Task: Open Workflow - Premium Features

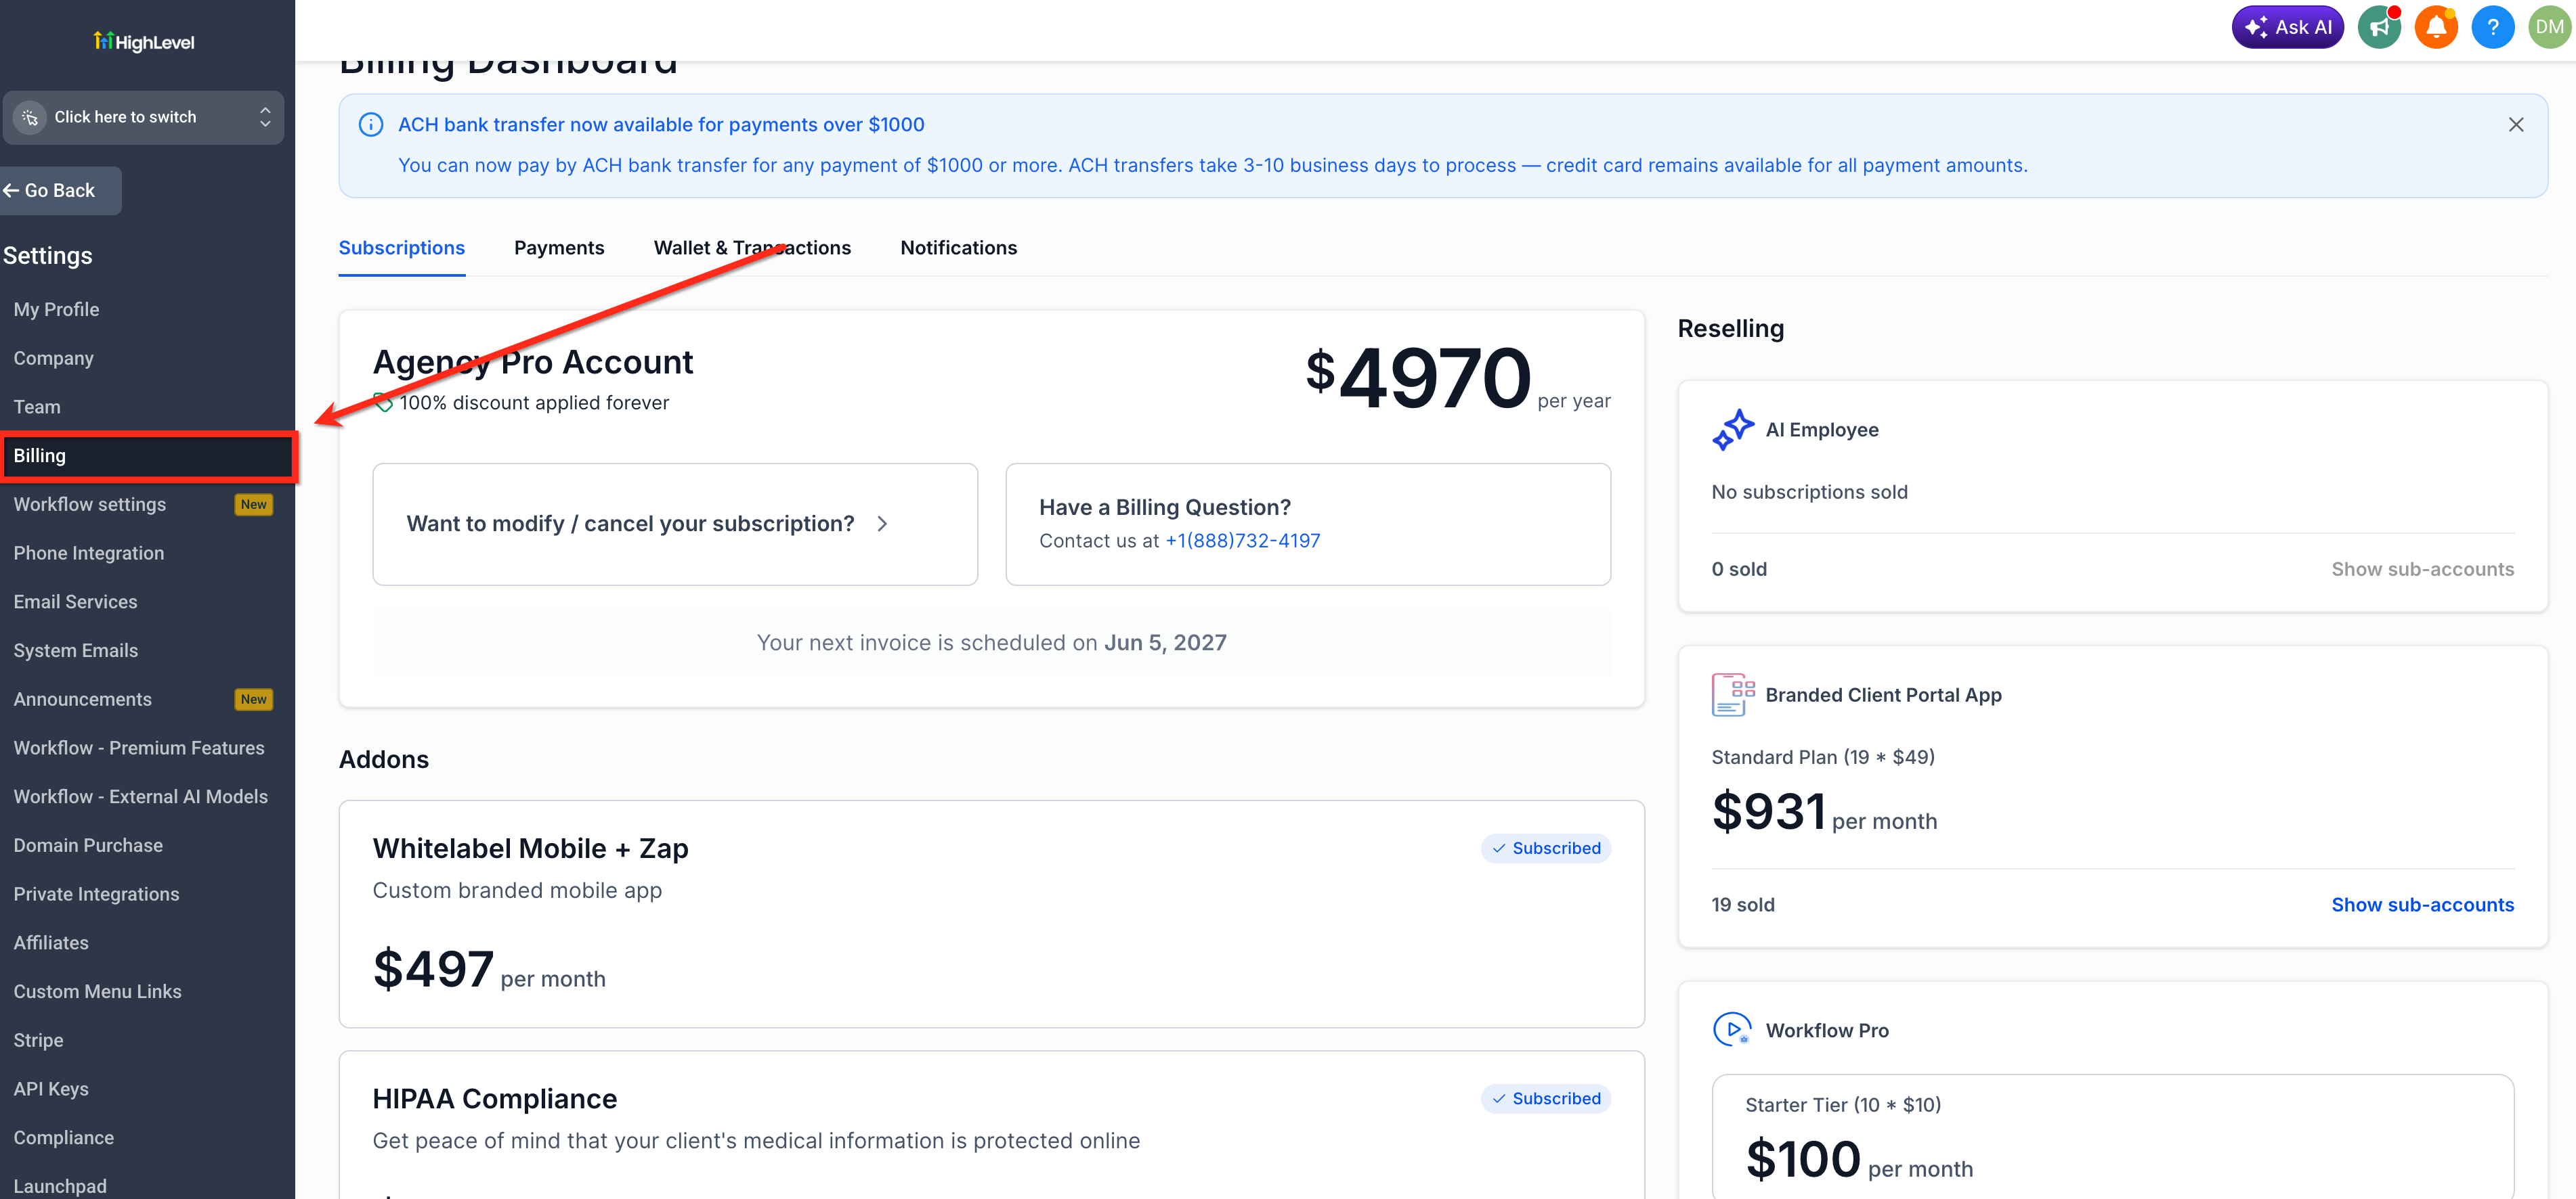Action: pyautogui.click(x=139, y=748)
